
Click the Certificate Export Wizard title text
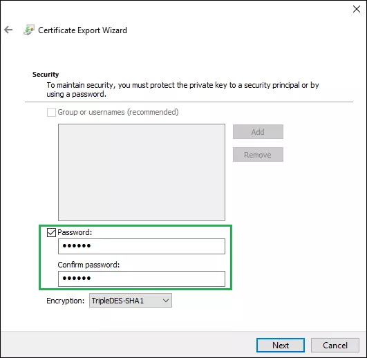click(x=83, y=30)
